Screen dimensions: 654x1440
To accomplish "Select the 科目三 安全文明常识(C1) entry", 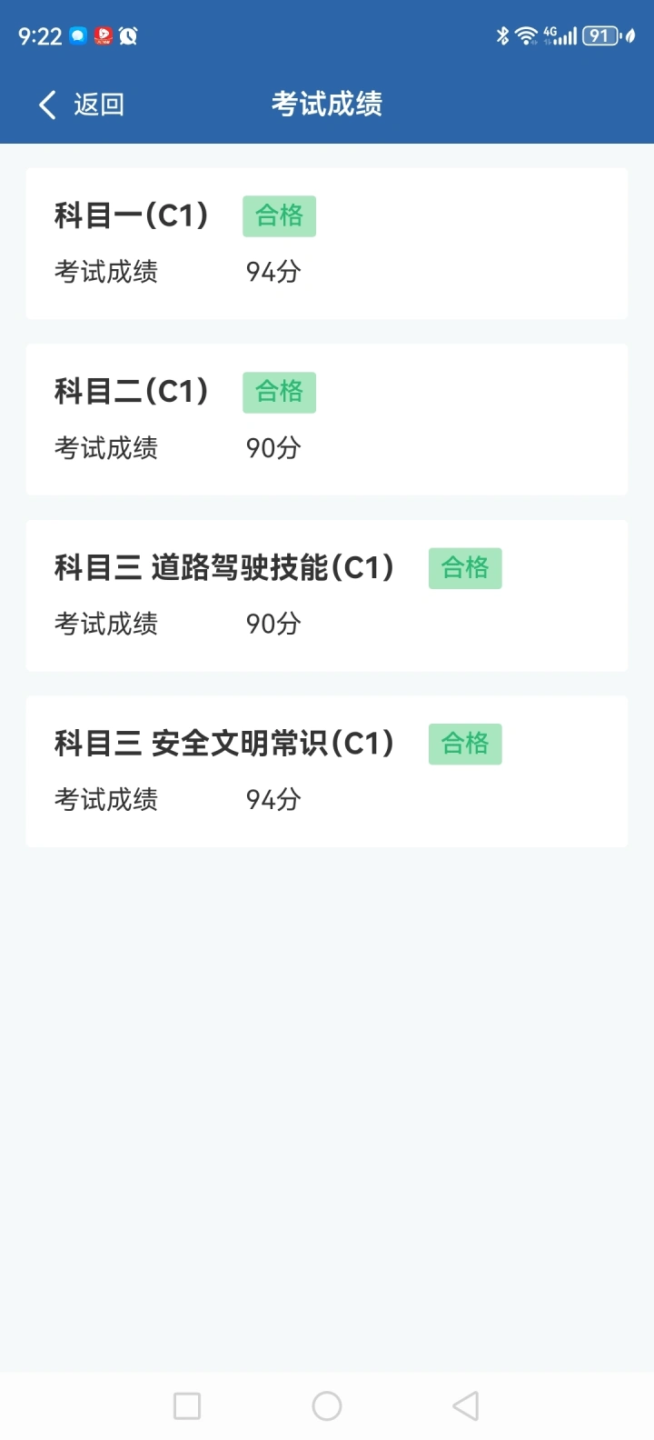I will coord(224,744).
